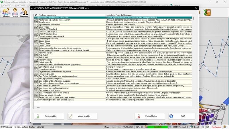
Task: Click the Novo Modelo button
Action: (49, 116)
